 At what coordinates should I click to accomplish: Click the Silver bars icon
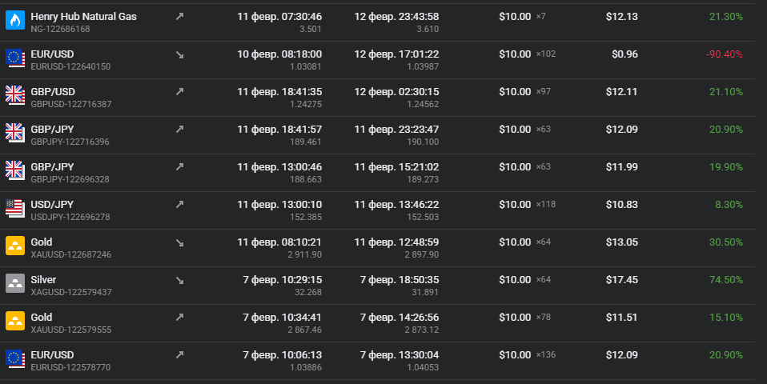tap(15, 284)
